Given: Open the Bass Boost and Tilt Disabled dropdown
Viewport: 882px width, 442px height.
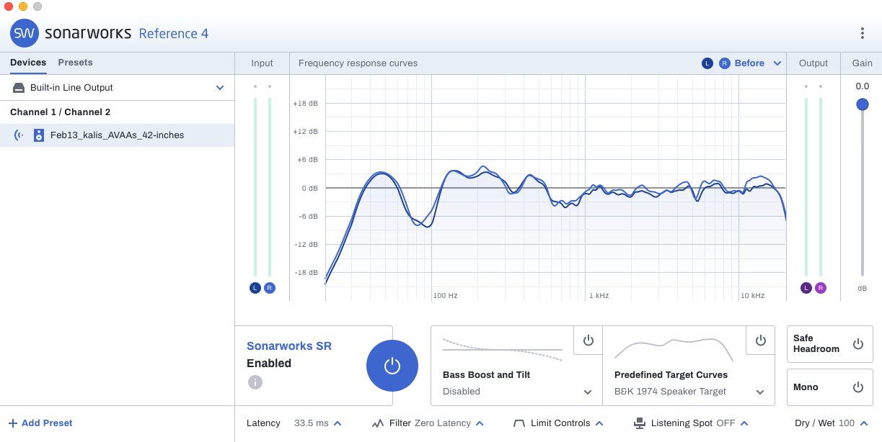Looking at the screenshot, I should pyautogui.click(x=588, y=392).
